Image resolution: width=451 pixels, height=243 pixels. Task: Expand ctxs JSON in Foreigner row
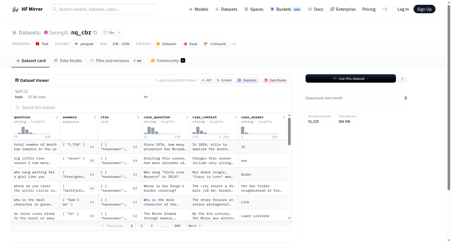pyautogui.click(x=135, y=174)
